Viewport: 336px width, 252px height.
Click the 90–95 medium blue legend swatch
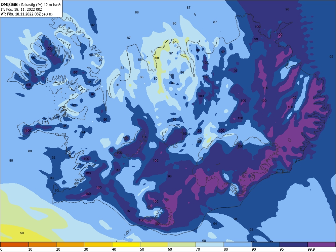click(x=266, y=245)
